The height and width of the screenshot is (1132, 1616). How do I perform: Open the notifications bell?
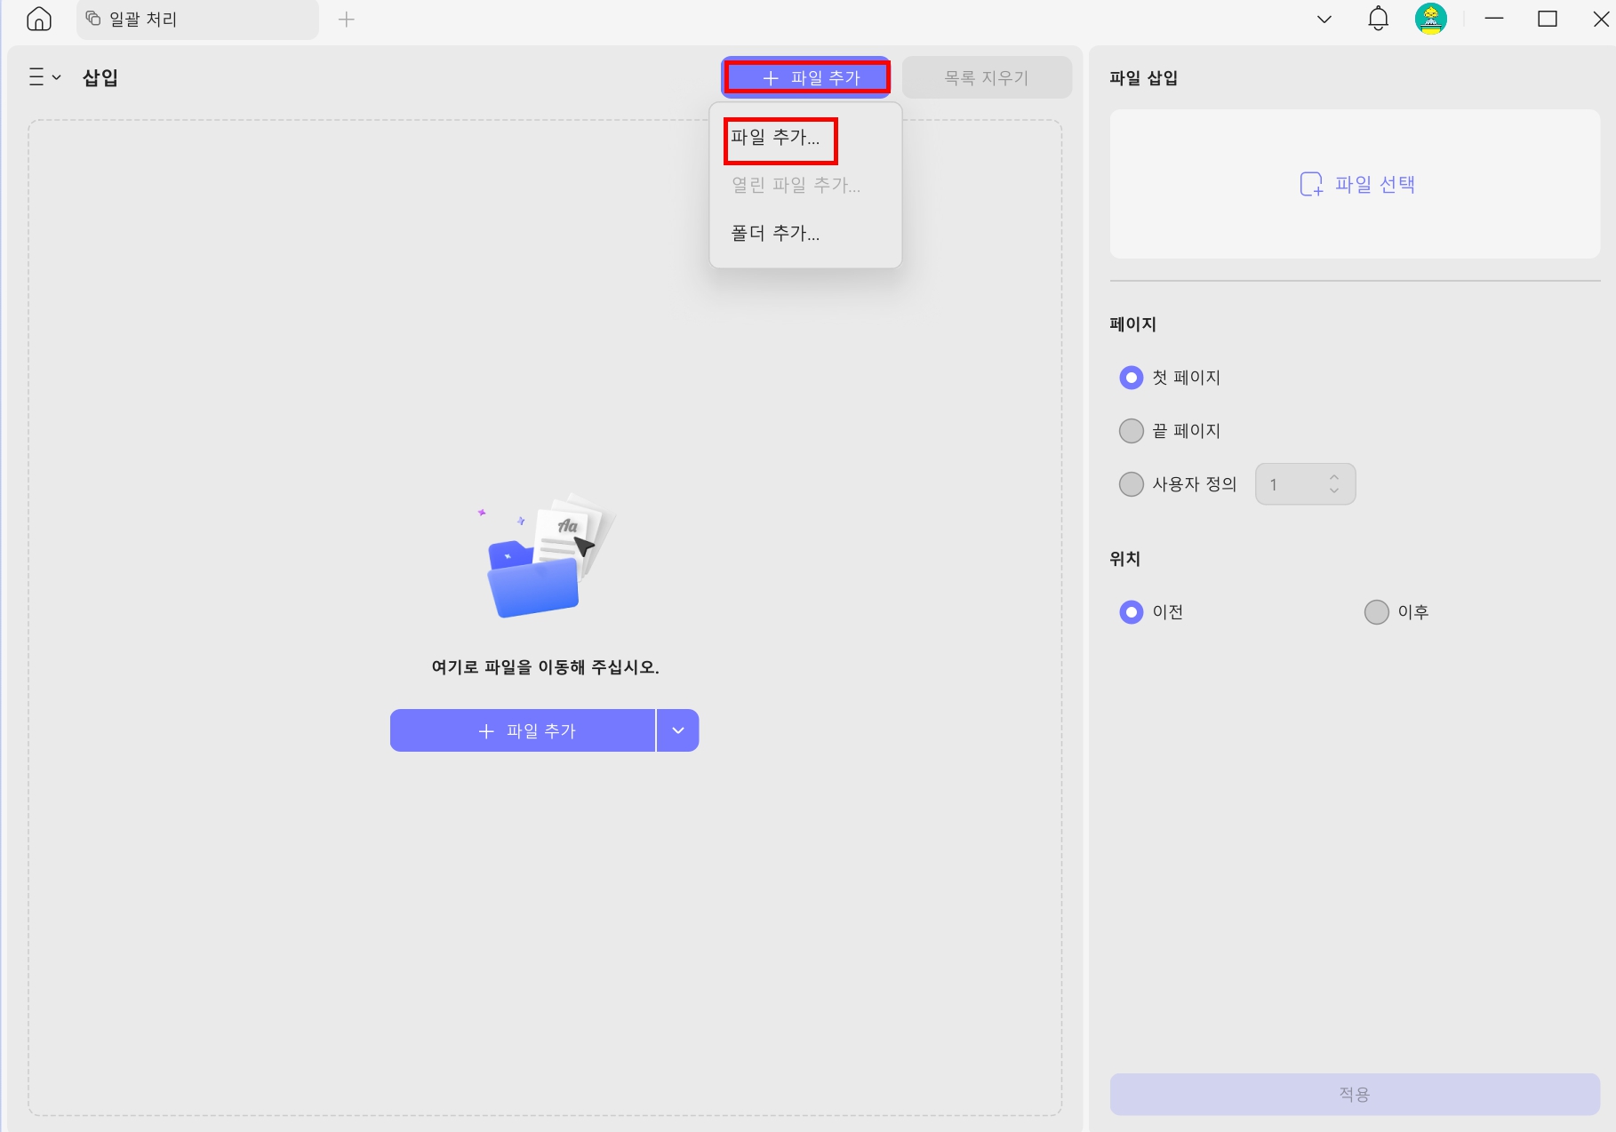[x=1378, y=19]
